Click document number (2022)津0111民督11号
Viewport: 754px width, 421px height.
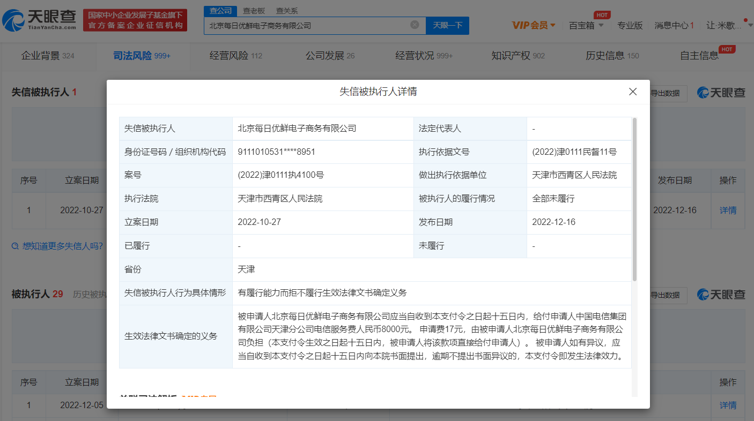coord(574,152)
